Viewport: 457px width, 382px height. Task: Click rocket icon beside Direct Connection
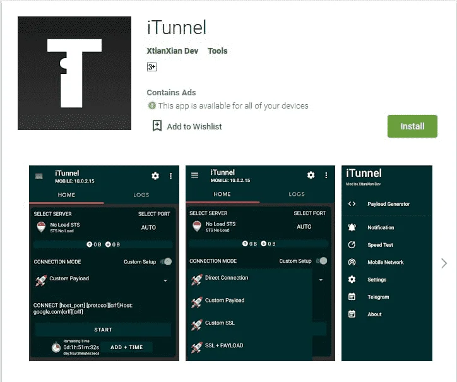(197, 280)
